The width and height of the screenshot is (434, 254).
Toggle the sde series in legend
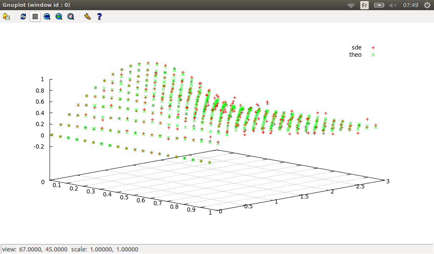[356, 47]
